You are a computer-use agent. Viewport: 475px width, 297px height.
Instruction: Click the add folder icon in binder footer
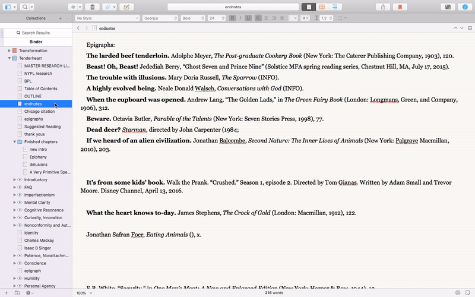pos(17,293)
